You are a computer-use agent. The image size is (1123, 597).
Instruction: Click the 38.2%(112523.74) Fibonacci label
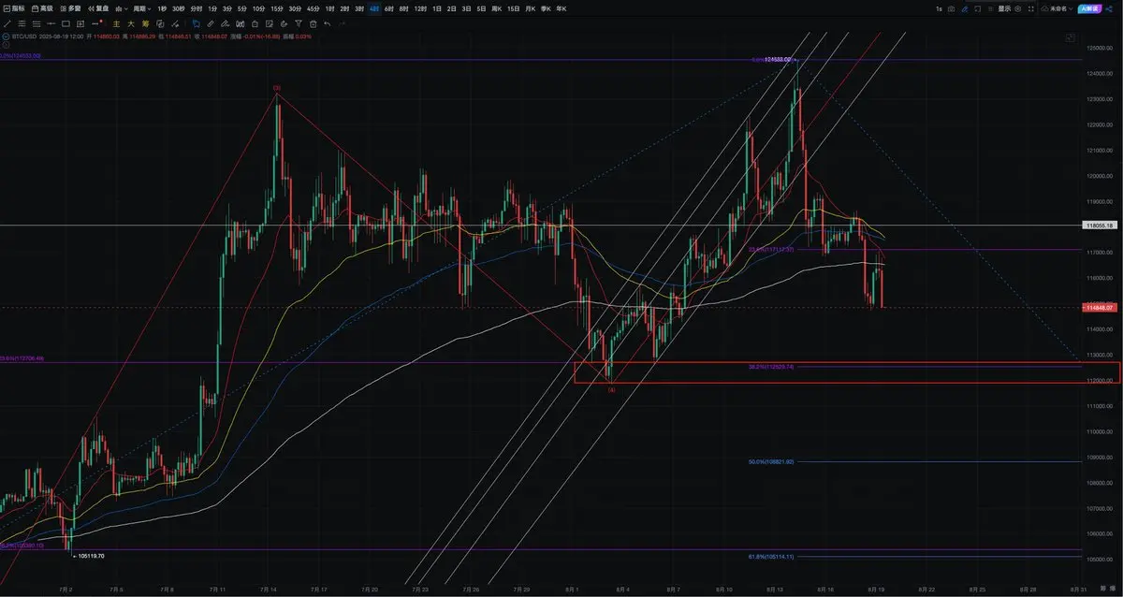(771, 367)
